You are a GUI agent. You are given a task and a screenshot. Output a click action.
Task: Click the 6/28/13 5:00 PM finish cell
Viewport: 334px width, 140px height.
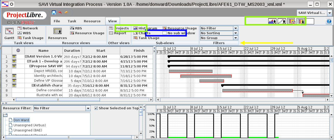[137, 57]
